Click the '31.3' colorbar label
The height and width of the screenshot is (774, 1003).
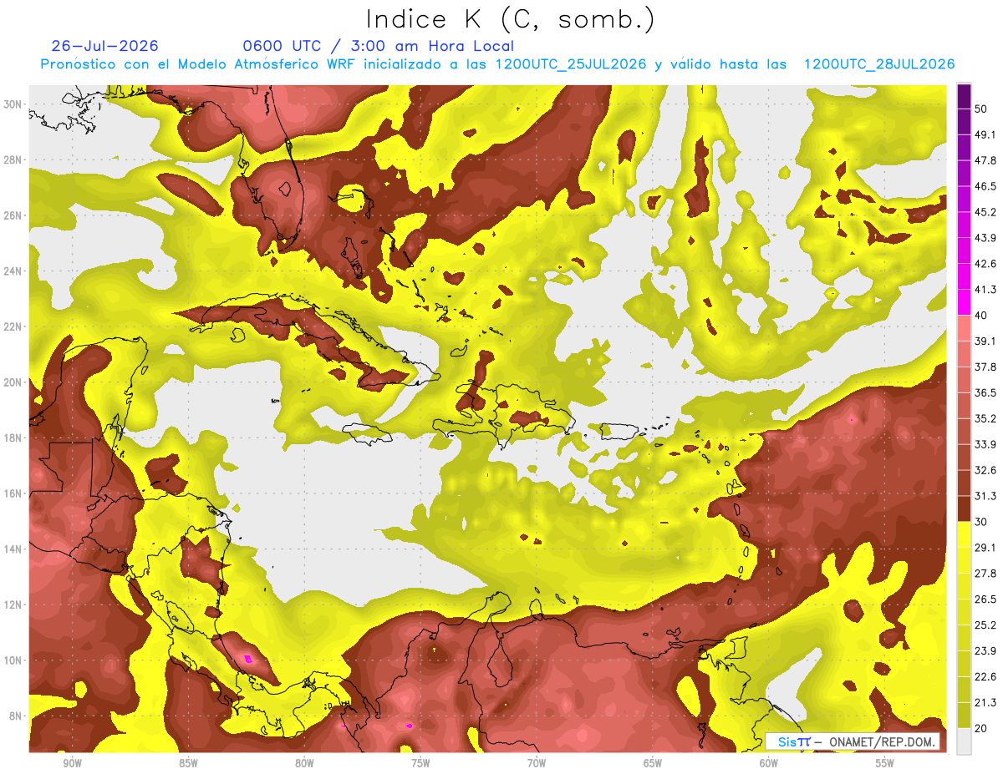click(985, 496)
